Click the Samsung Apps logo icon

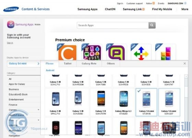(11, 24)
